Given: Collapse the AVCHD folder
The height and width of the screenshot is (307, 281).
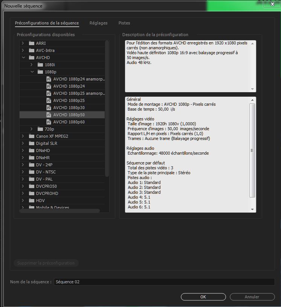Looking at the screenshot, I should point(23,58).
